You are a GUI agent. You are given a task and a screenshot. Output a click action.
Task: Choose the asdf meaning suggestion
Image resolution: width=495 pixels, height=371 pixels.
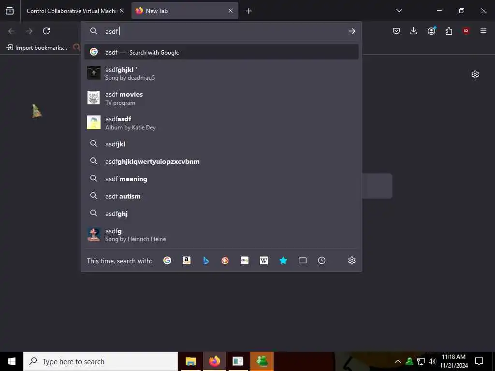[x=221, y=179]
